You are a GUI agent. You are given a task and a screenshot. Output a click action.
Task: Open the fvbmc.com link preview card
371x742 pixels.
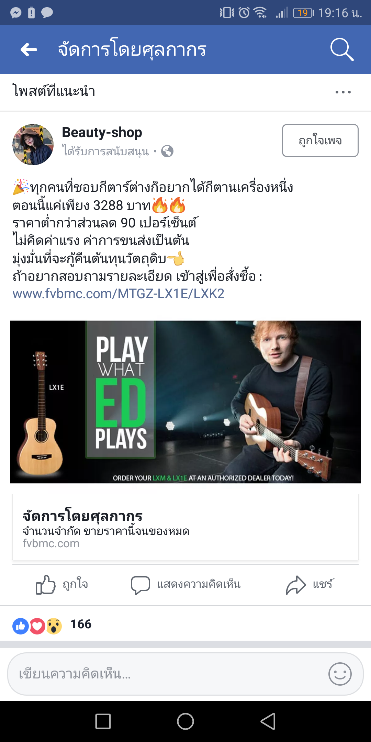click(185, 527)
